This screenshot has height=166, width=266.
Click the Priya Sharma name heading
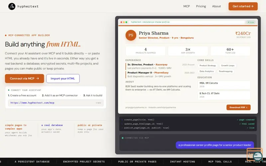[x=154, y=33]
